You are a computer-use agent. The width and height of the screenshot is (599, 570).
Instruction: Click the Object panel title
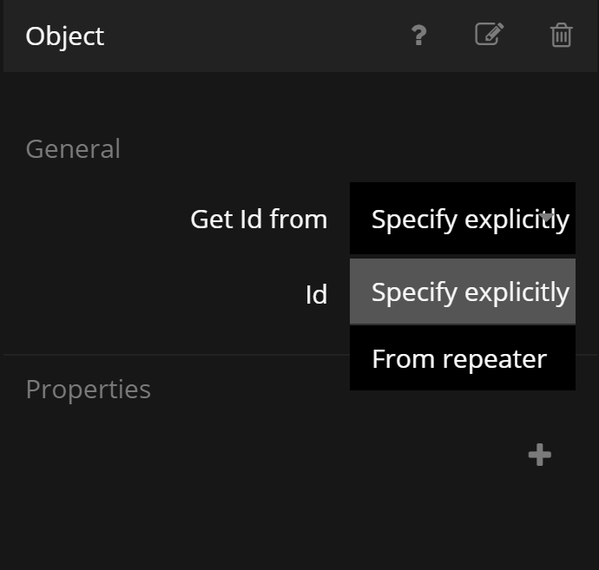point(65,36)
